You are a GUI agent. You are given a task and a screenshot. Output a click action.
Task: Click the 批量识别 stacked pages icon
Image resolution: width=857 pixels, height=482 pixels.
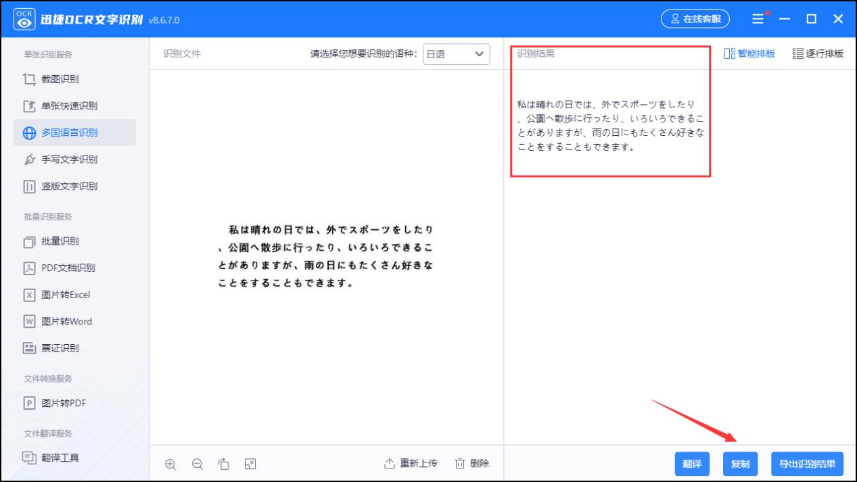coord(29,241)
